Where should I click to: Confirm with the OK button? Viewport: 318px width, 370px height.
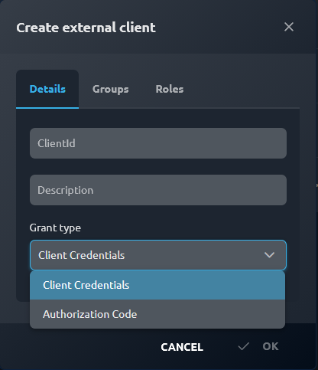[x=258, y=347]
